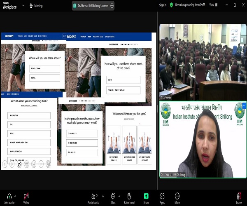
Task: Select the 31+ MILES option
Action: point(82,152)
